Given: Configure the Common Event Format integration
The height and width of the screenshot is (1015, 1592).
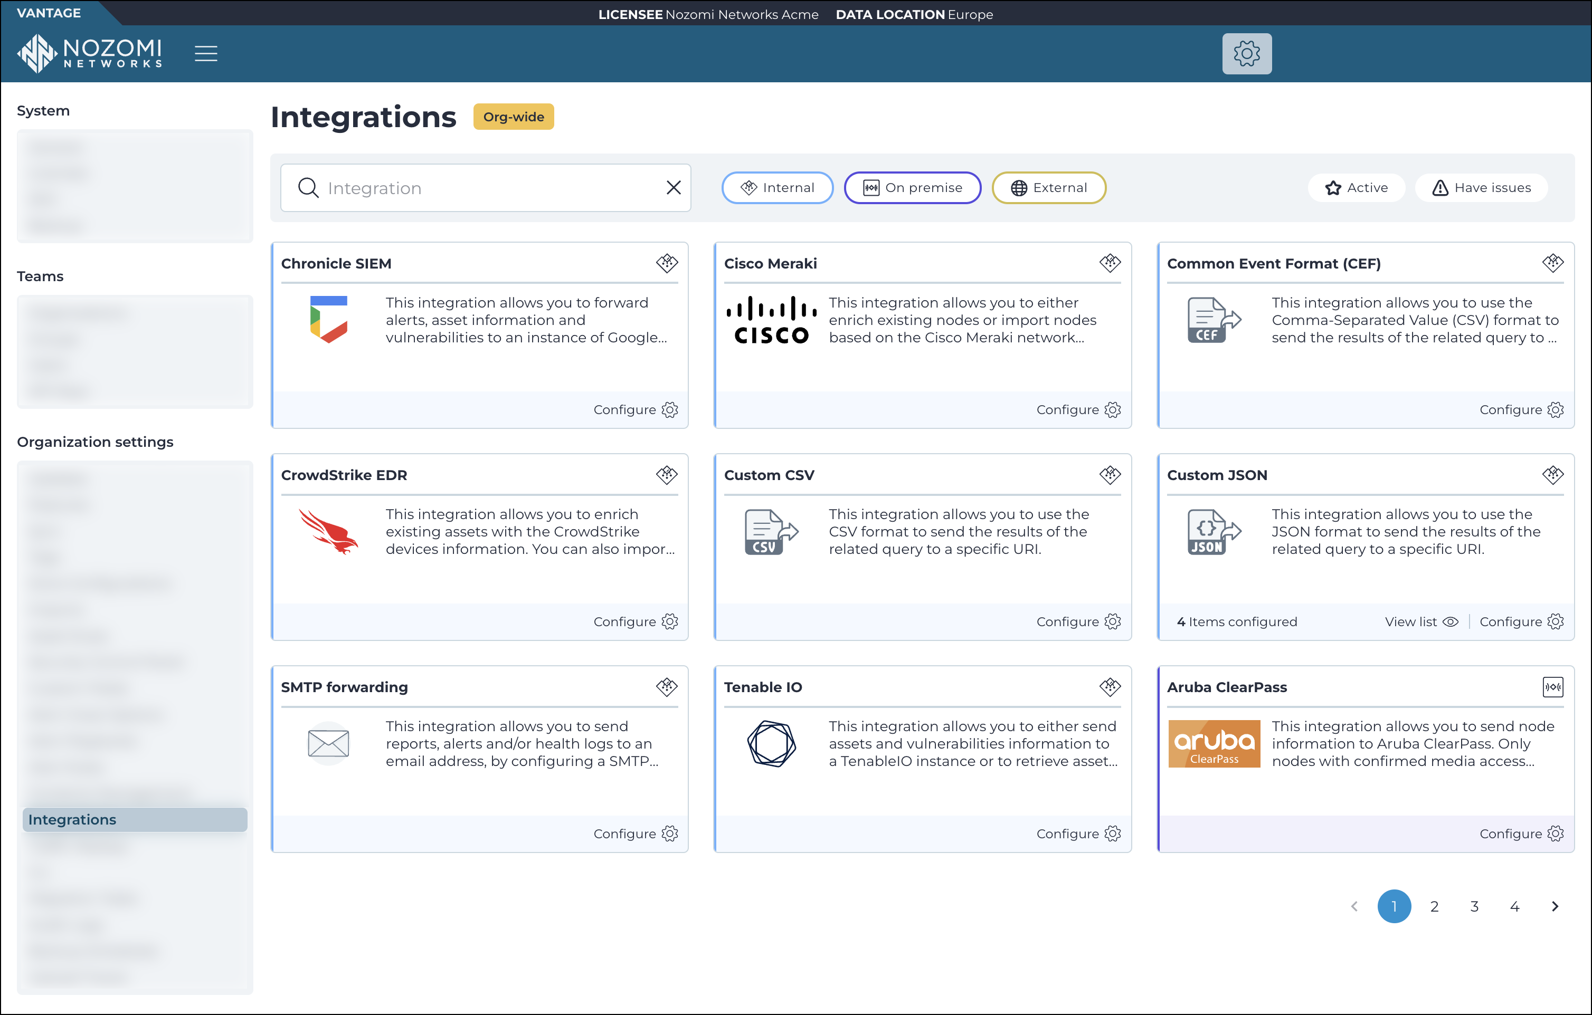Looking at the screenshot, I should tap(1521, 410).
